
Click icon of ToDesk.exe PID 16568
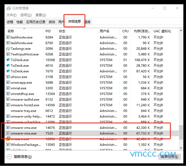coord(8,60)
